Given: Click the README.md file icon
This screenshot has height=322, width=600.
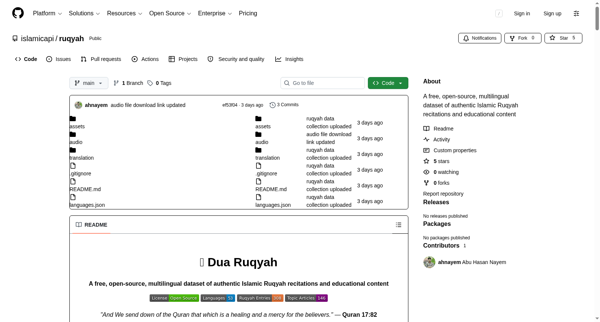Looking at the screenshot, I should tap(73, 181).
